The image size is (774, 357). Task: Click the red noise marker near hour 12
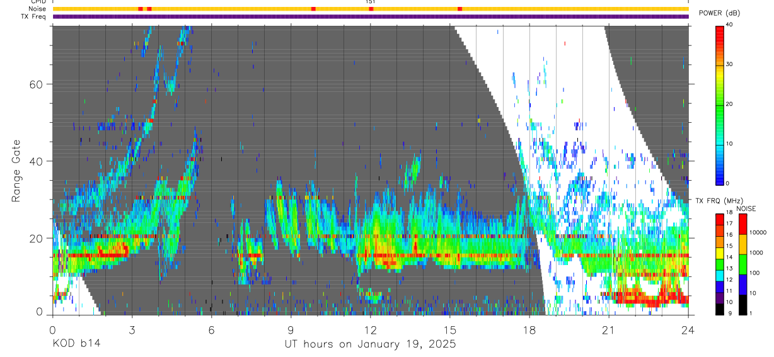pos(371,9)
